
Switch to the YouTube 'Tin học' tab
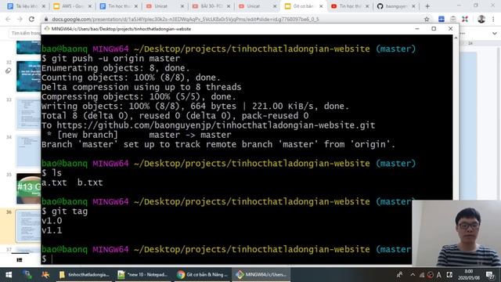pyautogui.click(x=350, y=6)
